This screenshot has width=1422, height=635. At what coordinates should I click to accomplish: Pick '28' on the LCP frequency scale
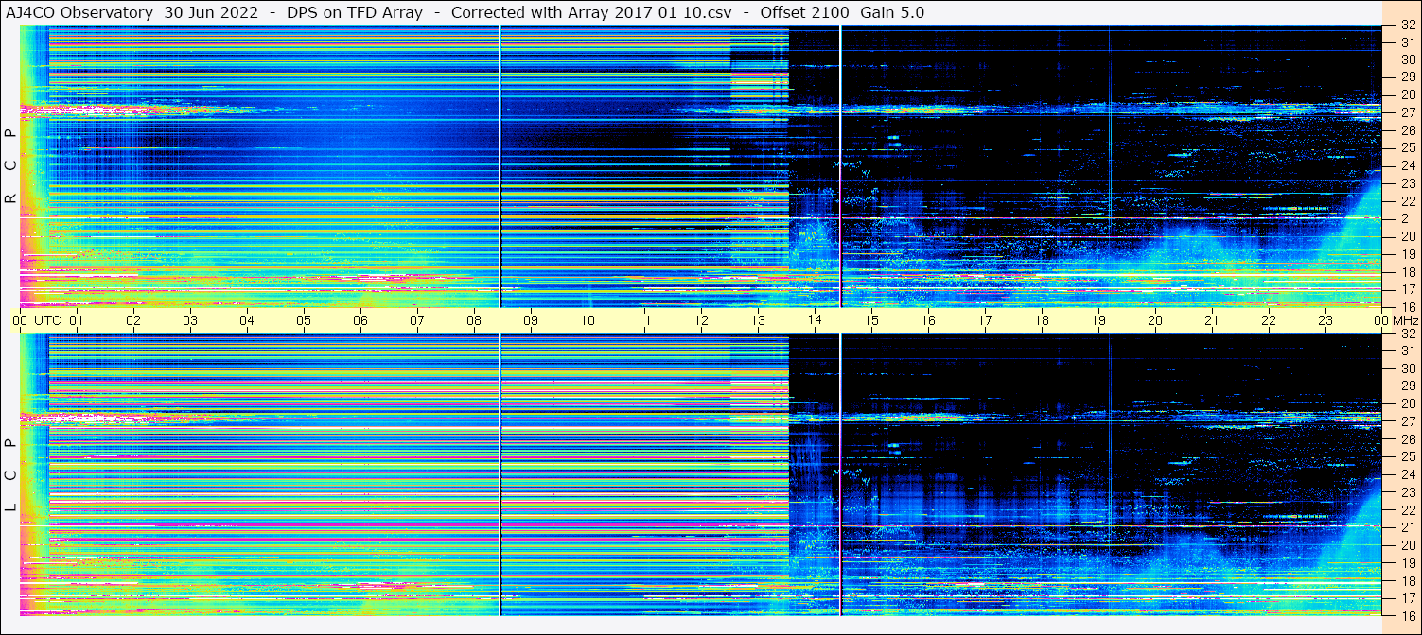[x=1408, y=403]
